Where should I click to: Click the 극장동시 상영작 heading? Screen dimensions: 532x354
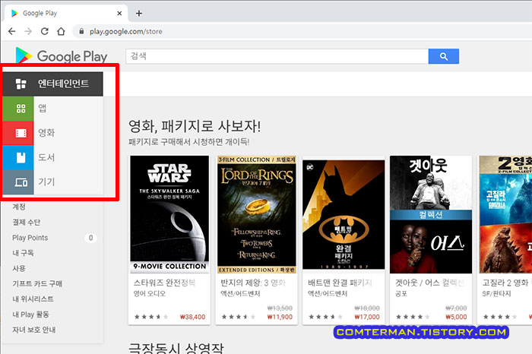[176, 348]
